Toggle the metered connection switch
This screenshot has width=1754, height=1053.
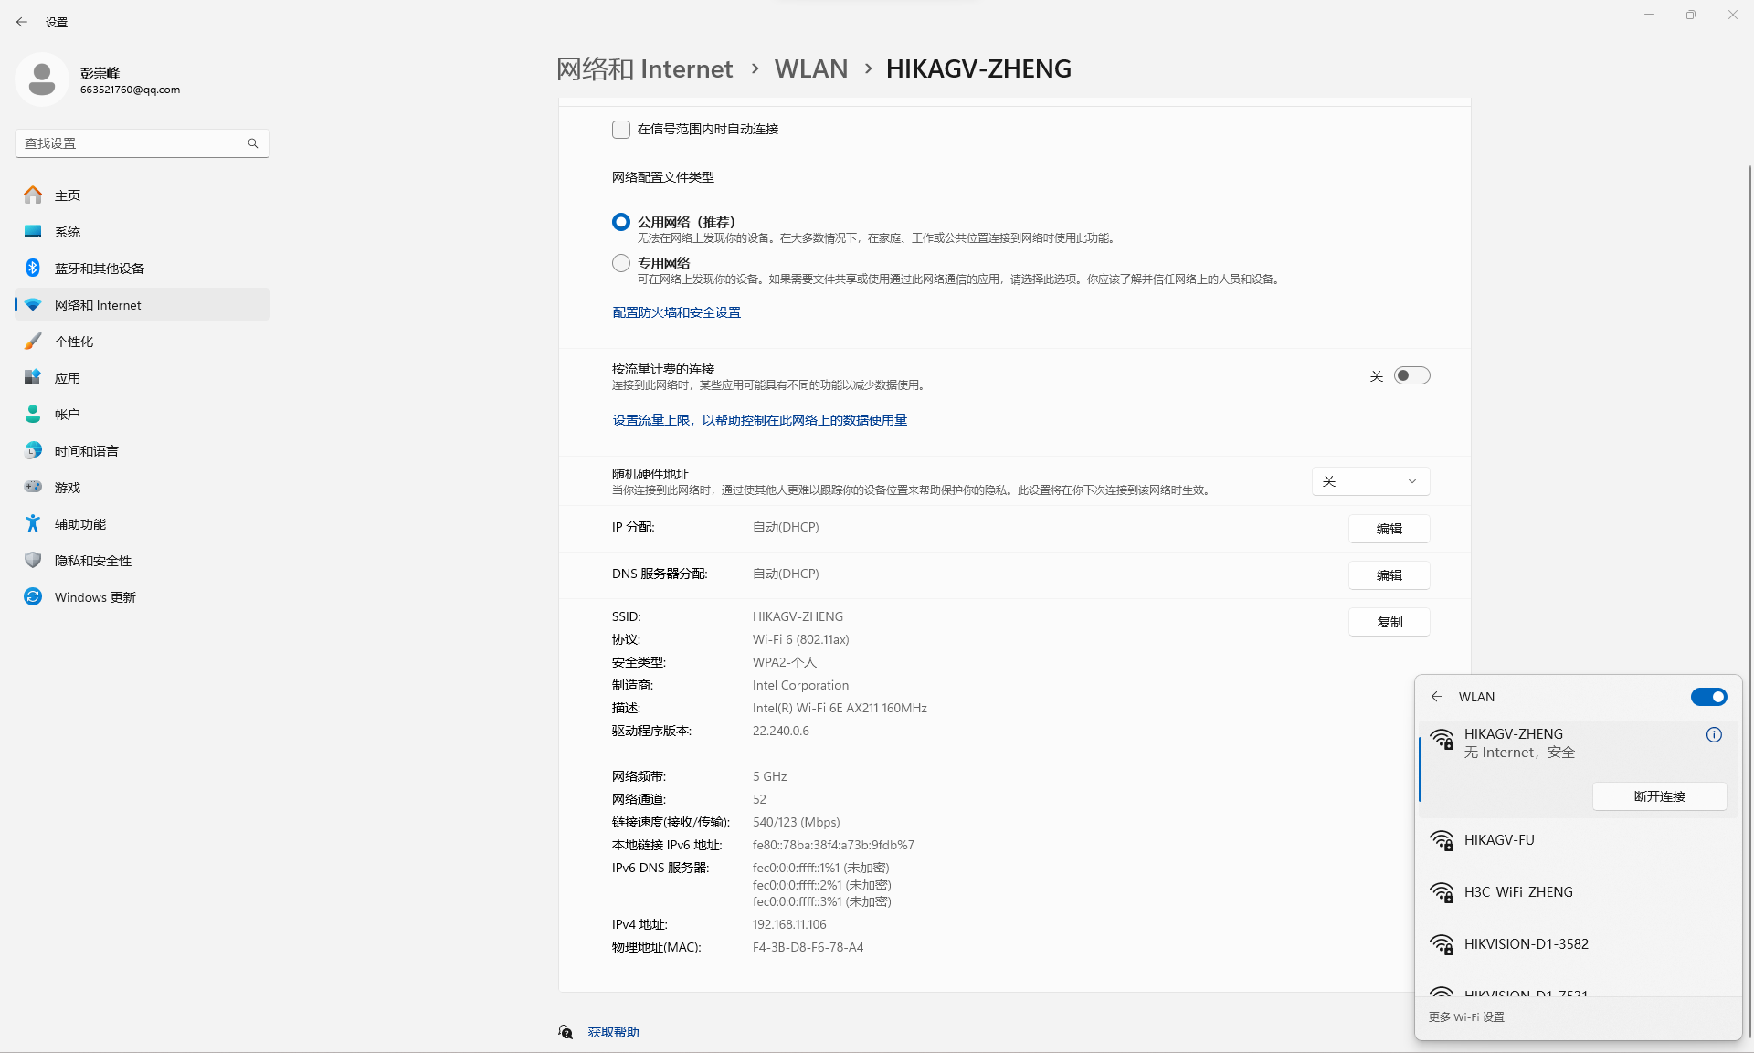click(1411, 376)
